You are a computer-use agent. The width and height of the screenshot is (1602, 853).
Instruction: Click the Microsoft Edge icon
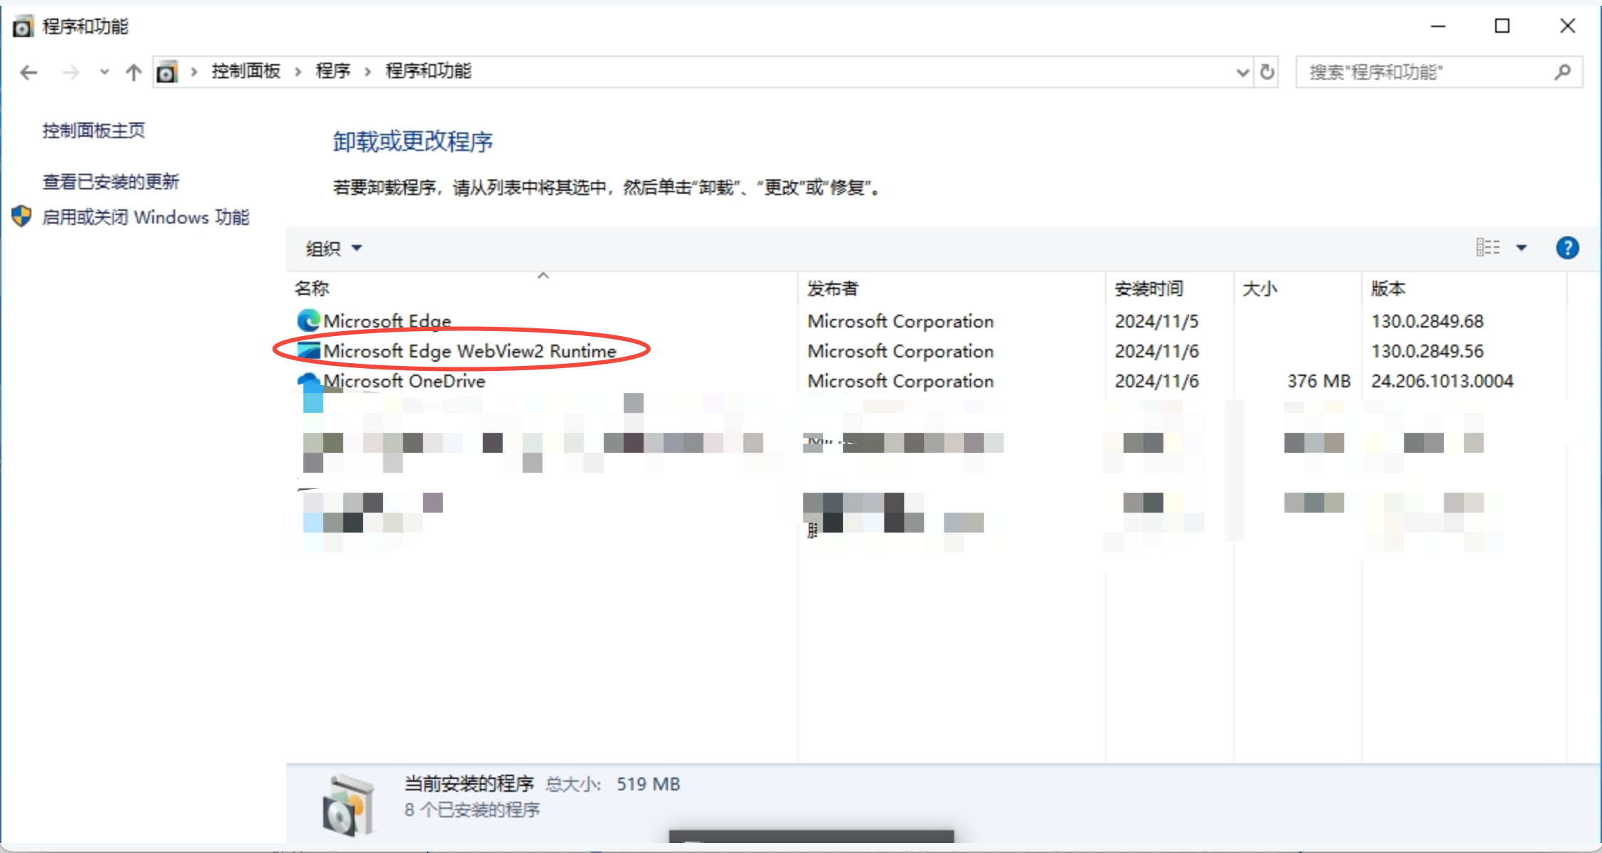coord(308,320)
